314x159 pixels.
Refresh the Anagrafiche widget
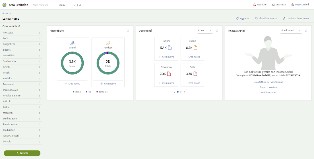128,31
